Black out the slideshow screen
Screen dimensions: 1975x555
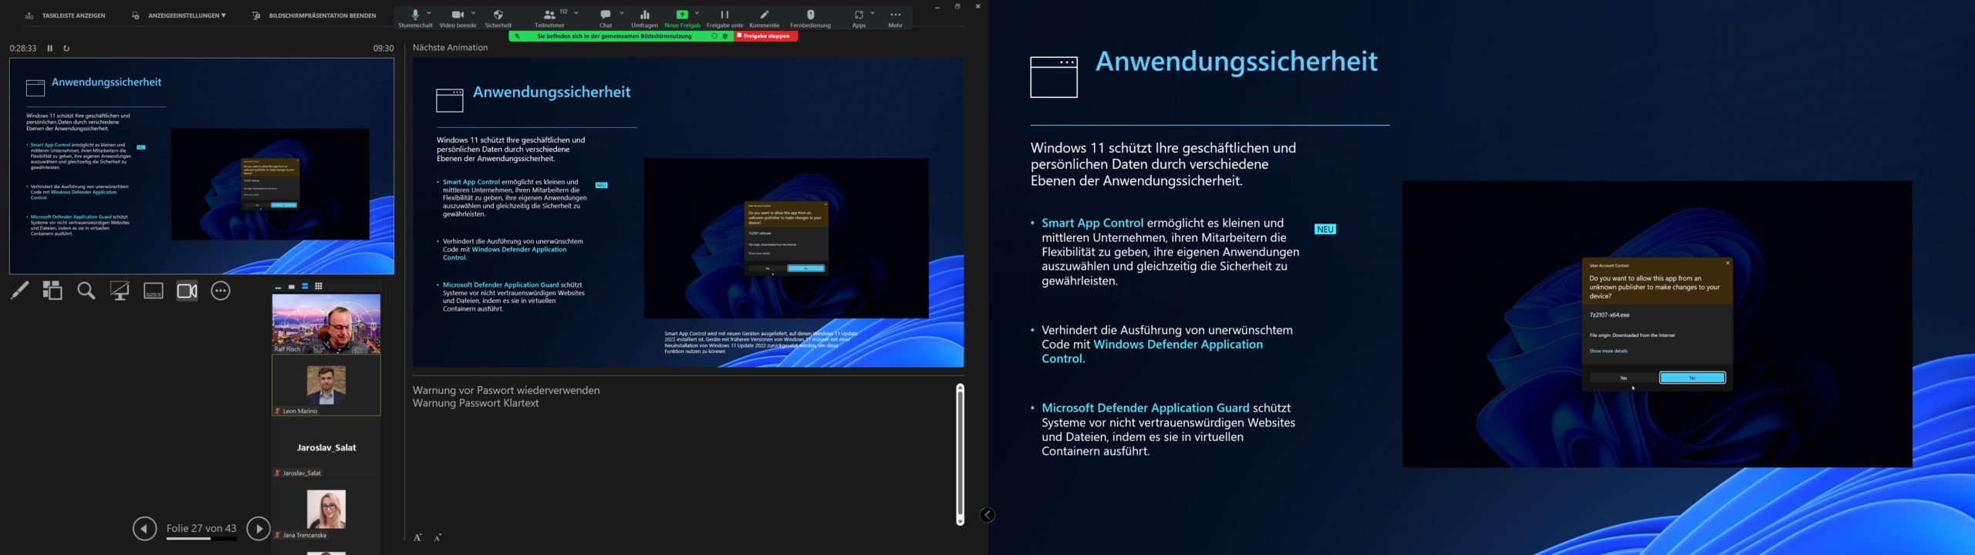[120, 291]
